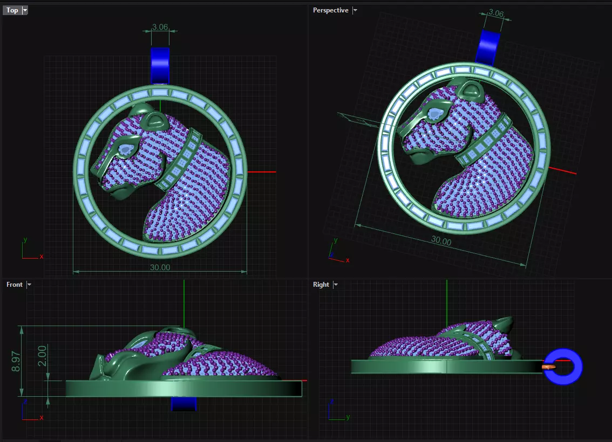Image resolution: width=612 pixels, height=442 pixels.
Task: Open the Perspective viewport dropdown arrow
Action: (x=355, y=10)
